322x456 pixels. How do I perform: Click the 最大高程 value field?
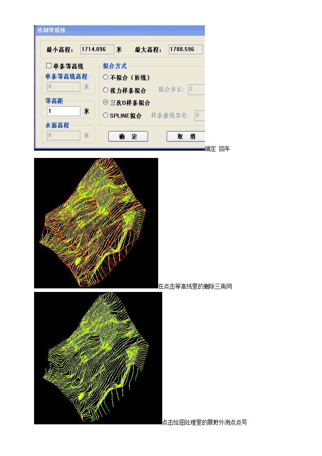click(x=185, y=50)
